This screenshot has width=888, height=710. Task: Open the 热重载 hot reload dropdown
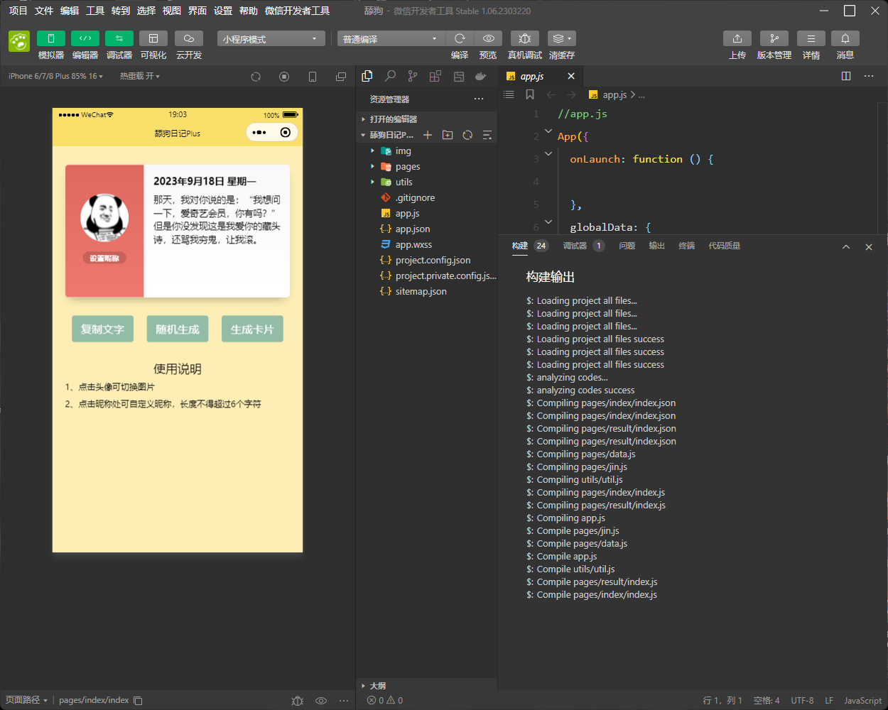point(140,76)
